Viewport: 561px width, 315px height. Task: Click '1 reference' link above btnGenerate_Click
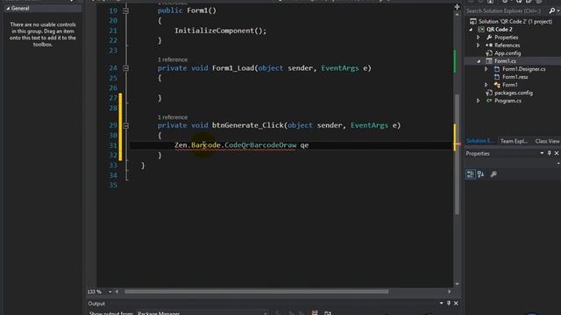click(173, 117)
